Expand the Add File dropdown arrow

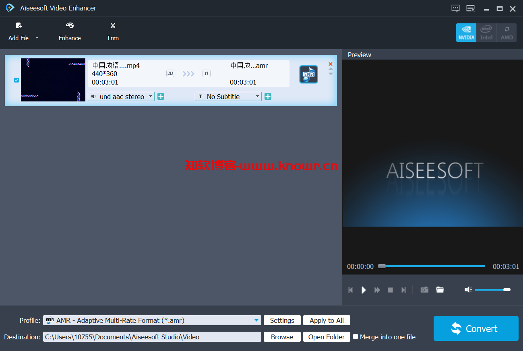37,38
